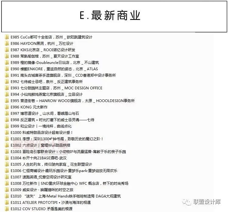Click the 联盟设计库 watermark text
228x212 pixels.
(208, 202)
